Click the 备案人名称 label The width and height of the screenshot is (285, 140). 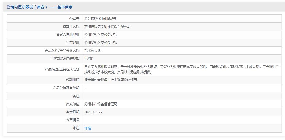coord(71,27)
